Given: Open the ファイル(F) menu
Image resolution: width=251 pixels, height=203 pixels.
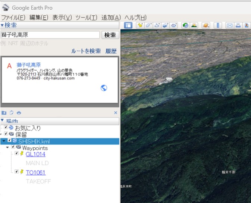Looking at the screenshot, I should coord(13,18).
